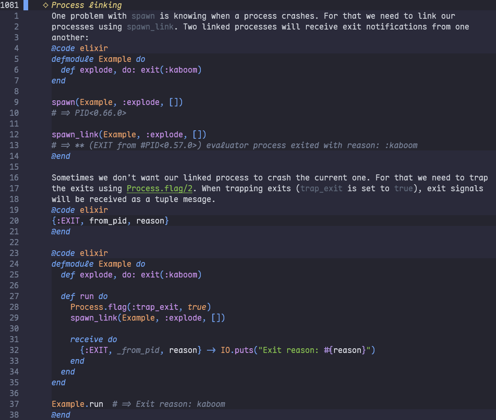Click the 'end' keyword on line 35
496x420 pixels.
point(59,382)
